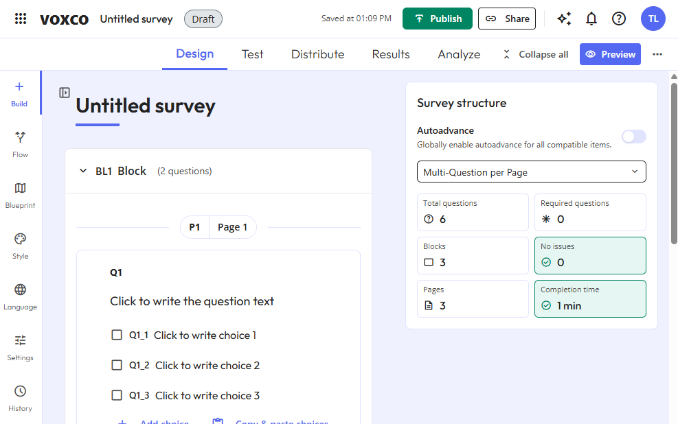678x424 pixels.
Task: Open the Flow sidebar section
Action: point(21,145)
